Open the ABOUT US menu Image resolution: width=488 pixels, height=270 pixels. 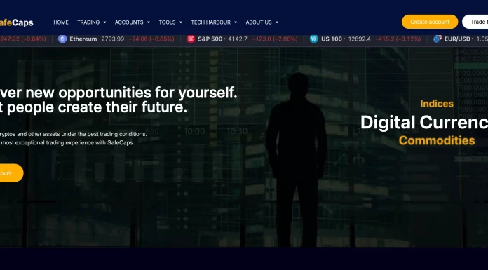(x=259, y=22)
